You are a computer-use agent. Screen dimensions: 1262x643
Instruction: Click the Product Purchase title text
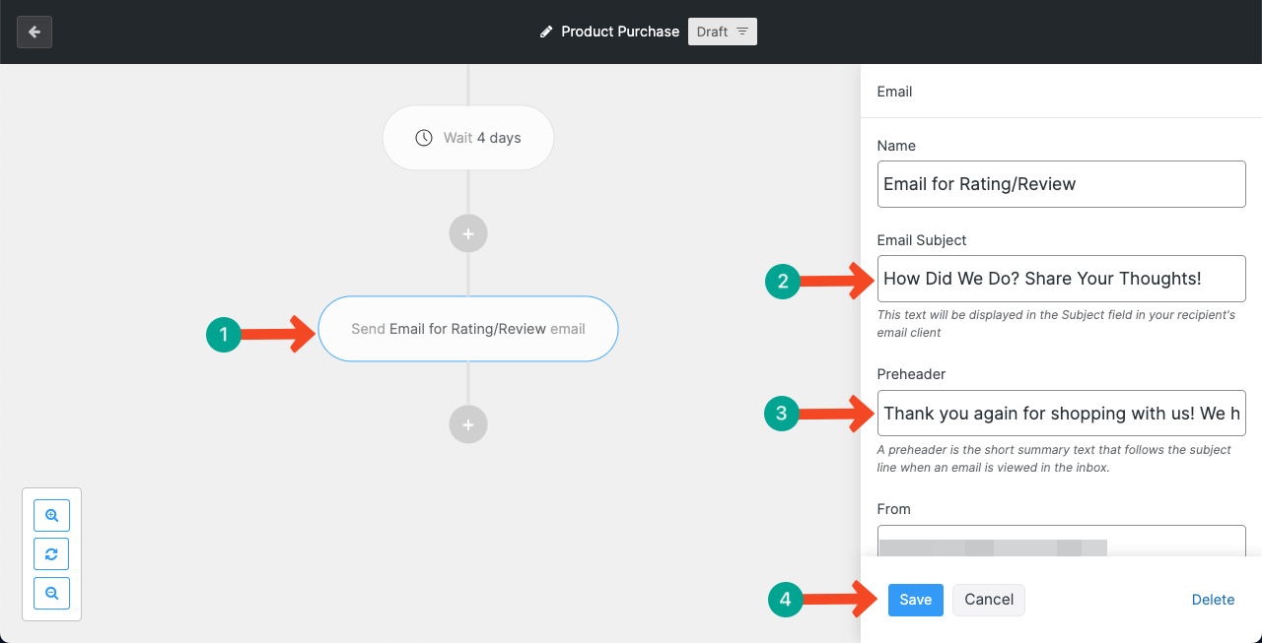tap(620, 32)
